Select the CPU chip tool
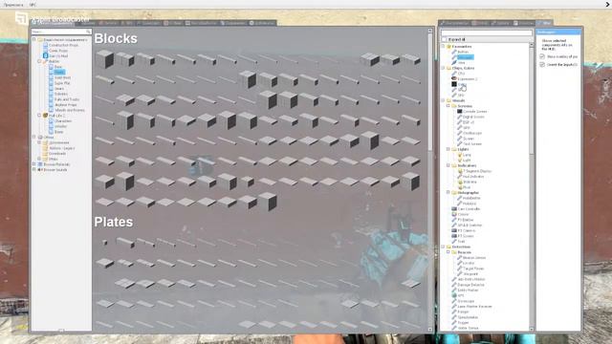Viewport: 612px width, 344px height. click(461, 74)
